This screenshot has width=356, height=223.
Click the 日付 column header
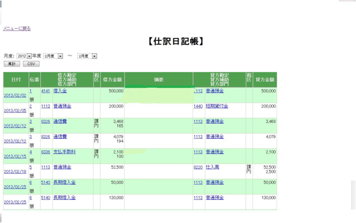16,80
